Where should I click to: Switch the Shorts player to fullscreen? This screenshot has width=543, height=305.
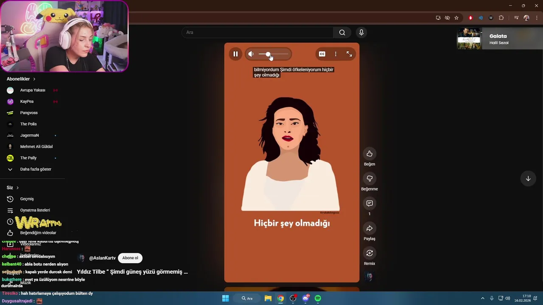[349, 54]
